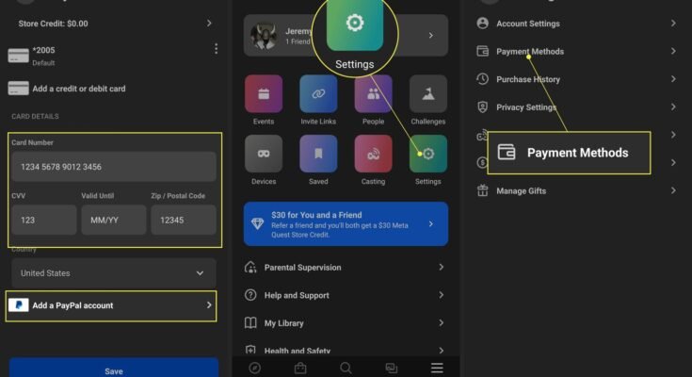
Task: Open Manage Gifts menu entry
Action: [576, 190]
